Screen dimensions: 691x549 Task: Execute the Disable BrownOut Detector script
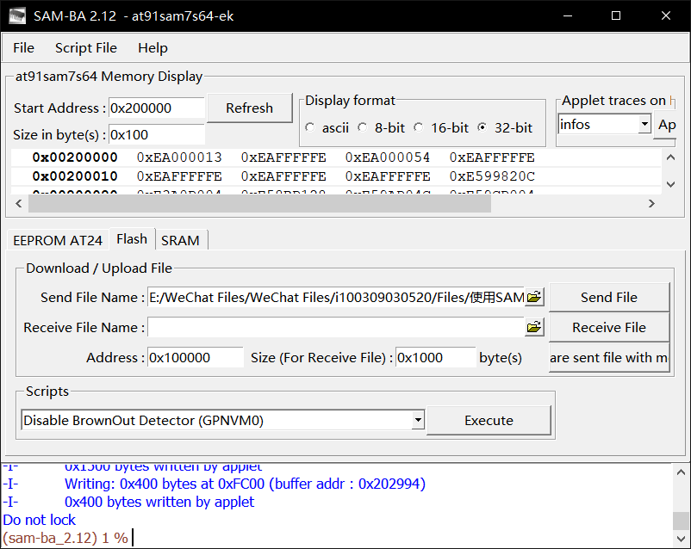(x=489, y=420)
